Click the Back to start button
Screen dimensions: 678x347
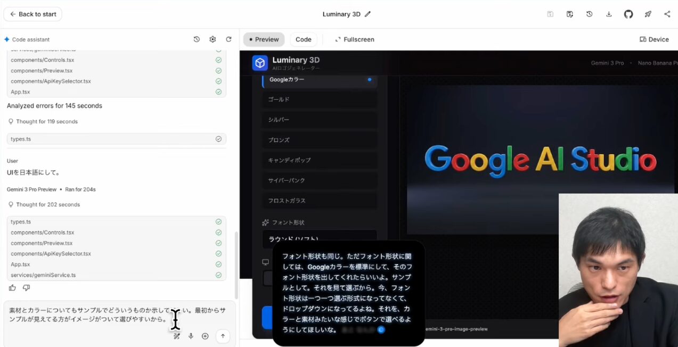32,14
